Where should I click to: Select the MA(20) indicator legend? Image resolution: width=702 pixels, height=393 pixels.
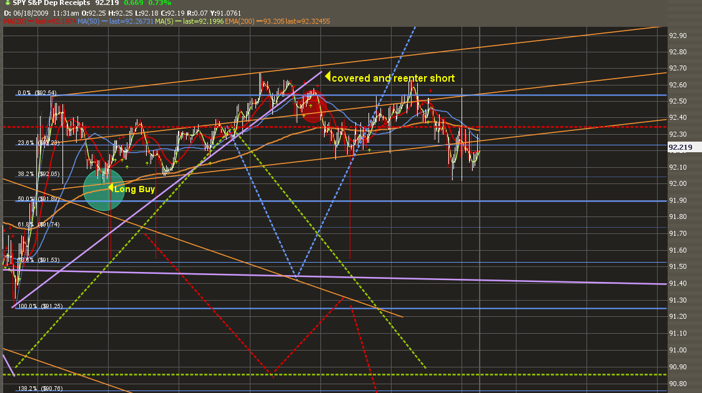[40, 21]
